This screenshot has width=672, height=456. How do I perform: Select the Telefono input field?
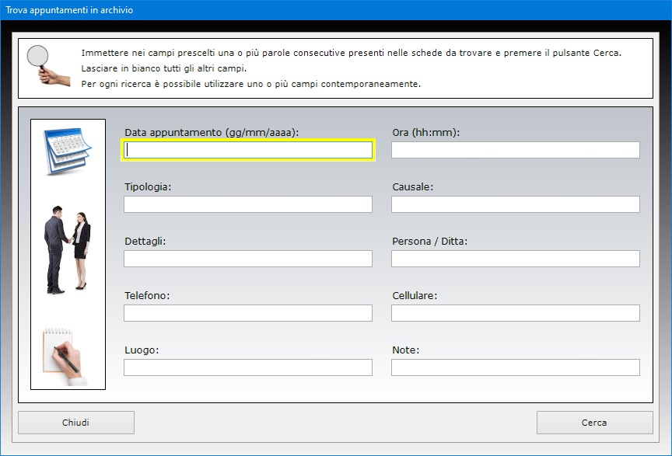pos(248,313)
